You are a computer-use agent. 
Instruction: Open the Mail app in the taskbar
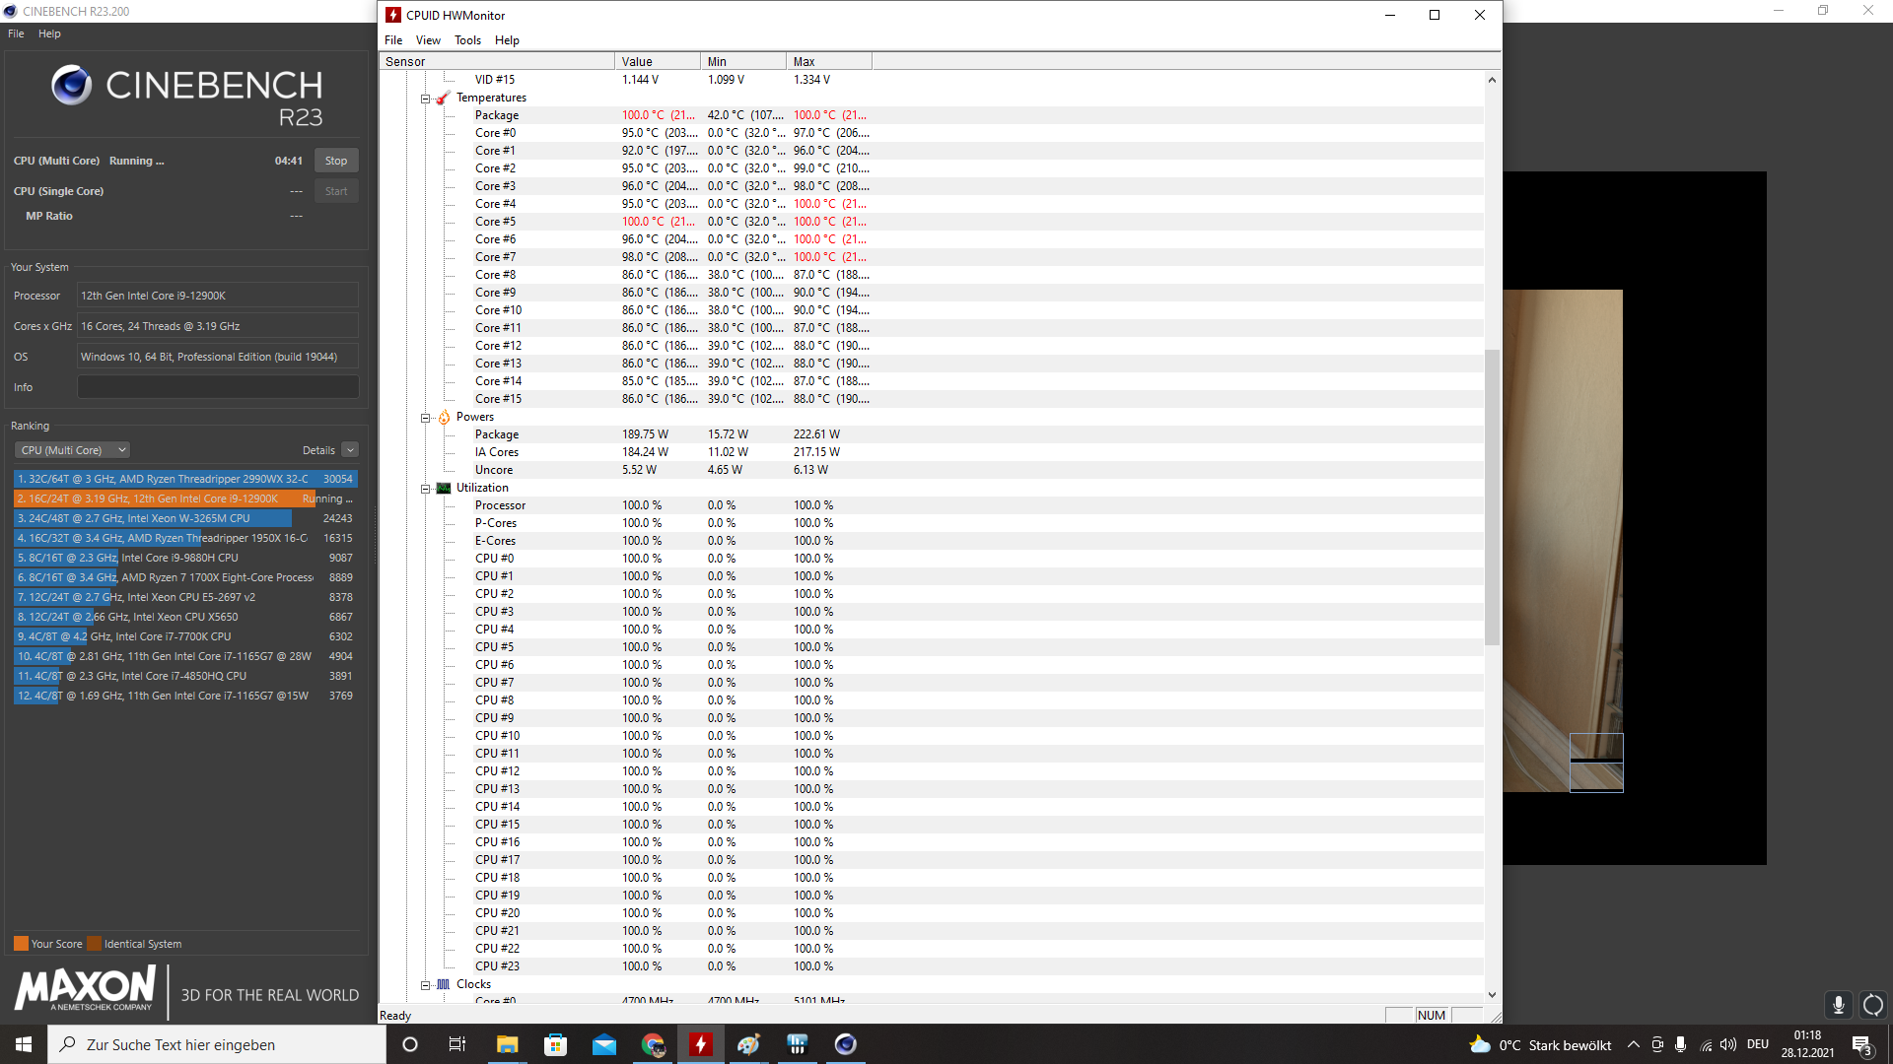(x=603, y=1044)
